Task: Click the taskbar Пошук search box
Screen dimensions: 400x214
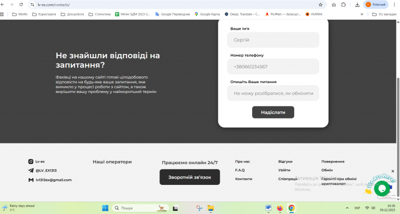Action: [x=140, y=208]
